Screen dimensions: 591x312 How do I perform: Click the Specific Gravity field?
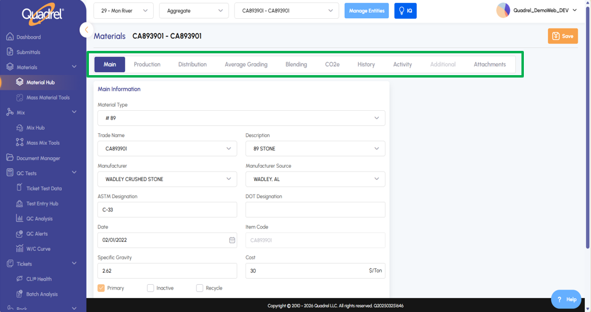(x=167, y=270)
